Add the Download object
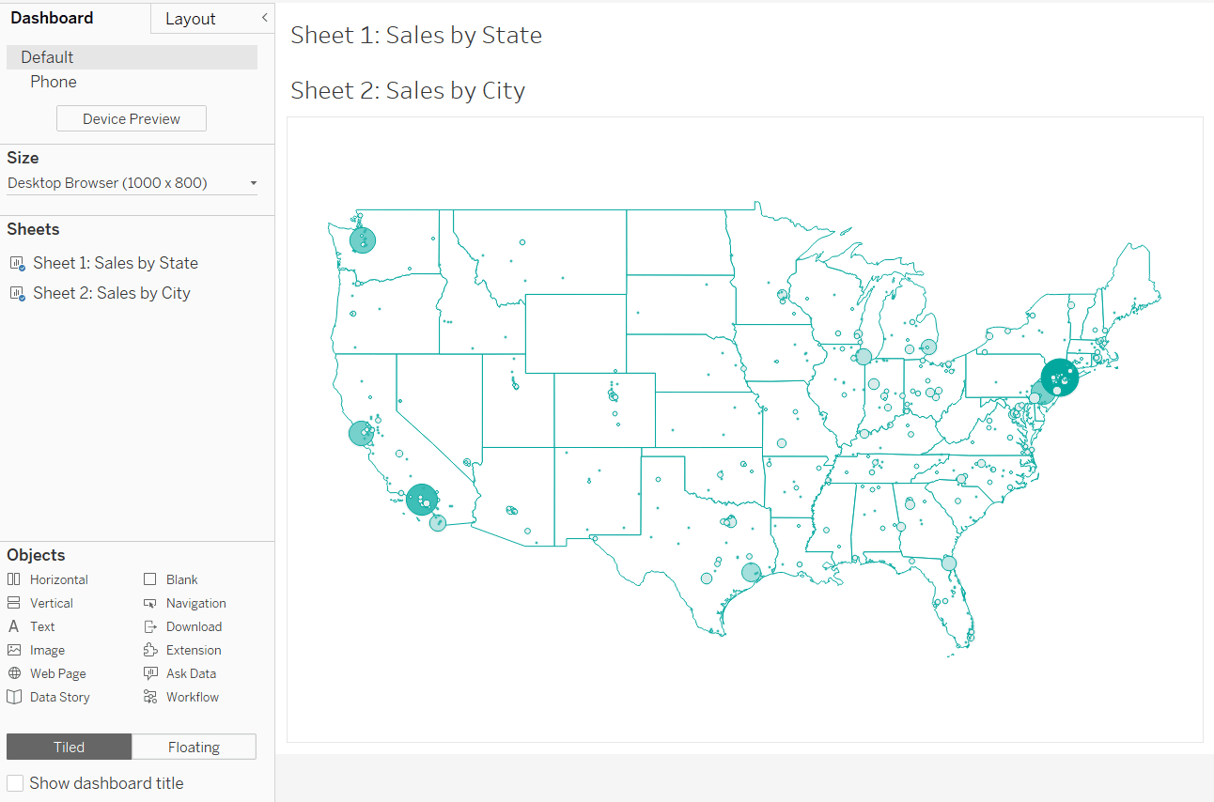 182,626
